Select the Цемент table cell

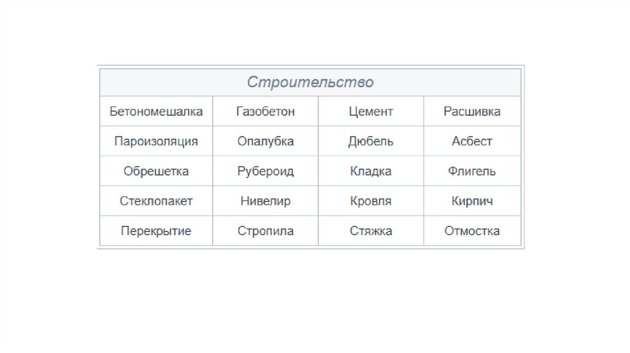(370, 111)
